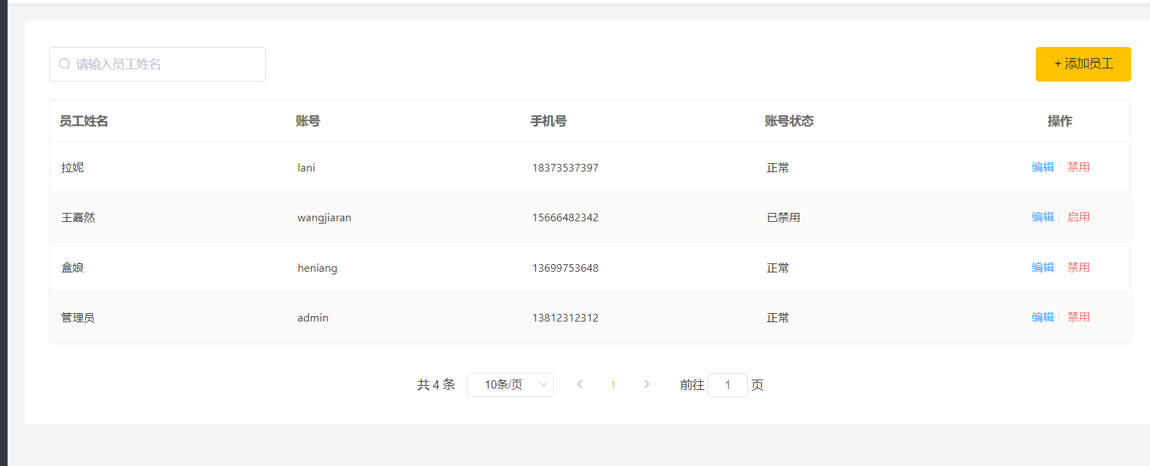Disable the lani account
The width and height of the screenshot is (1150, 466).
1078,167
